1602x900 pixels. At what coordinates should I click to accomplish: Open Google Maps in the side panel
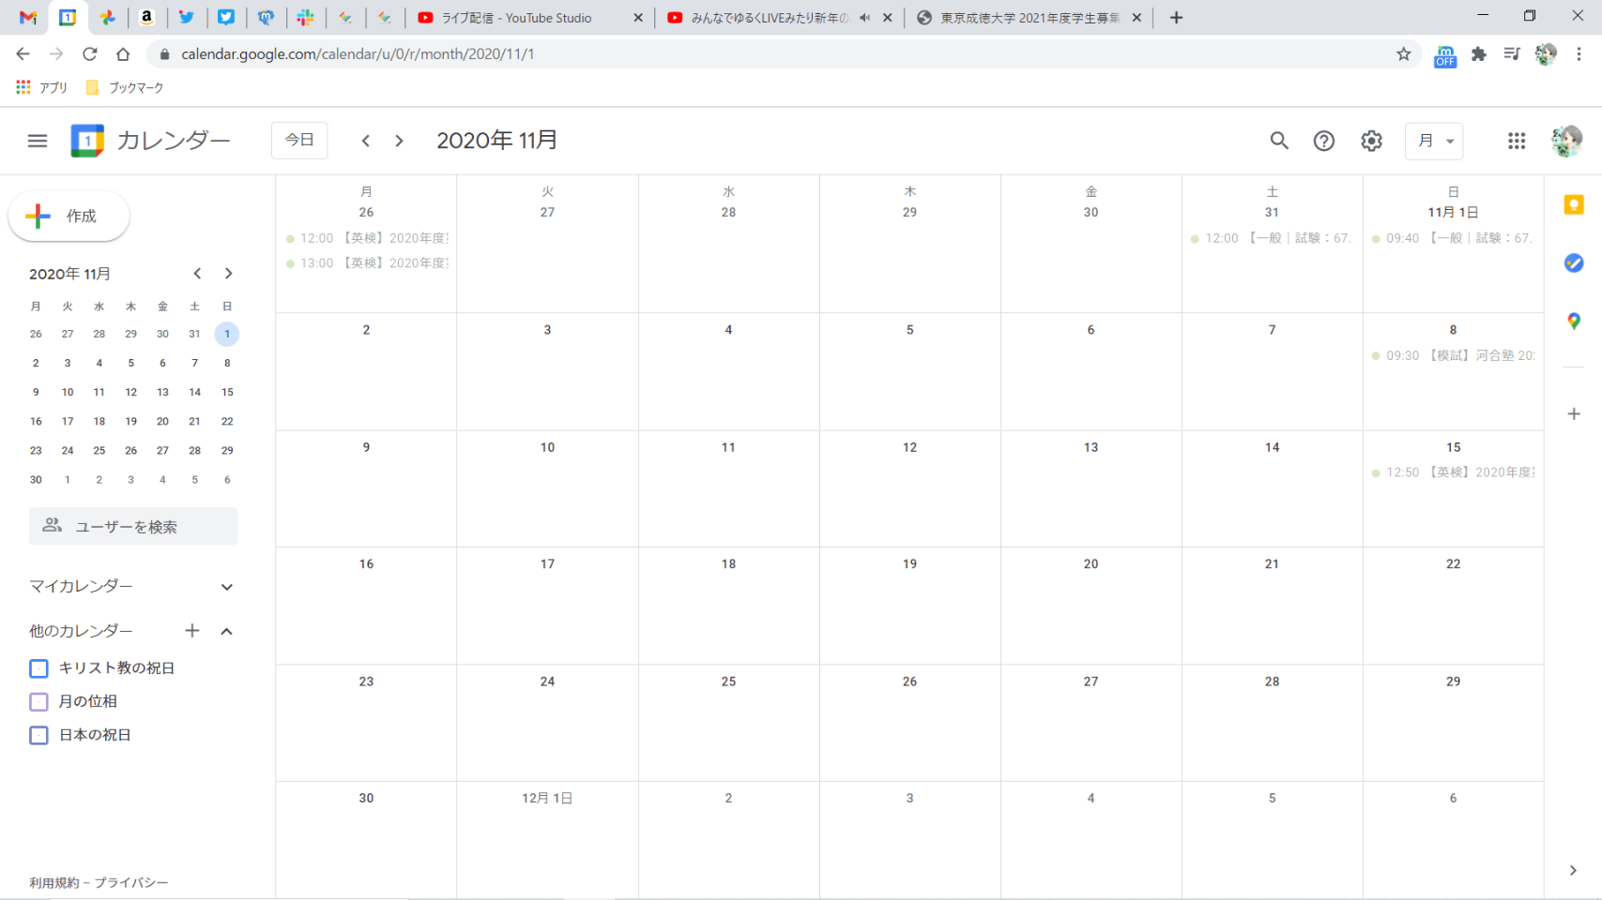click(1574, 322)
